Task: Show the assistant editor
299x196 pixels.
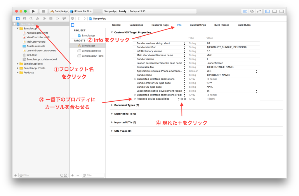Action: [252, 11]
